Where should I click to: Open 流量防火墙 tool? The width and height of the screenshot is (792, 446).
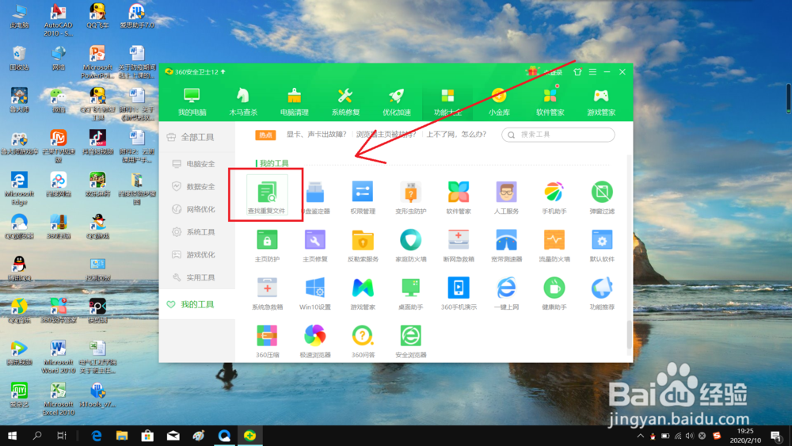tap(554, 245)
